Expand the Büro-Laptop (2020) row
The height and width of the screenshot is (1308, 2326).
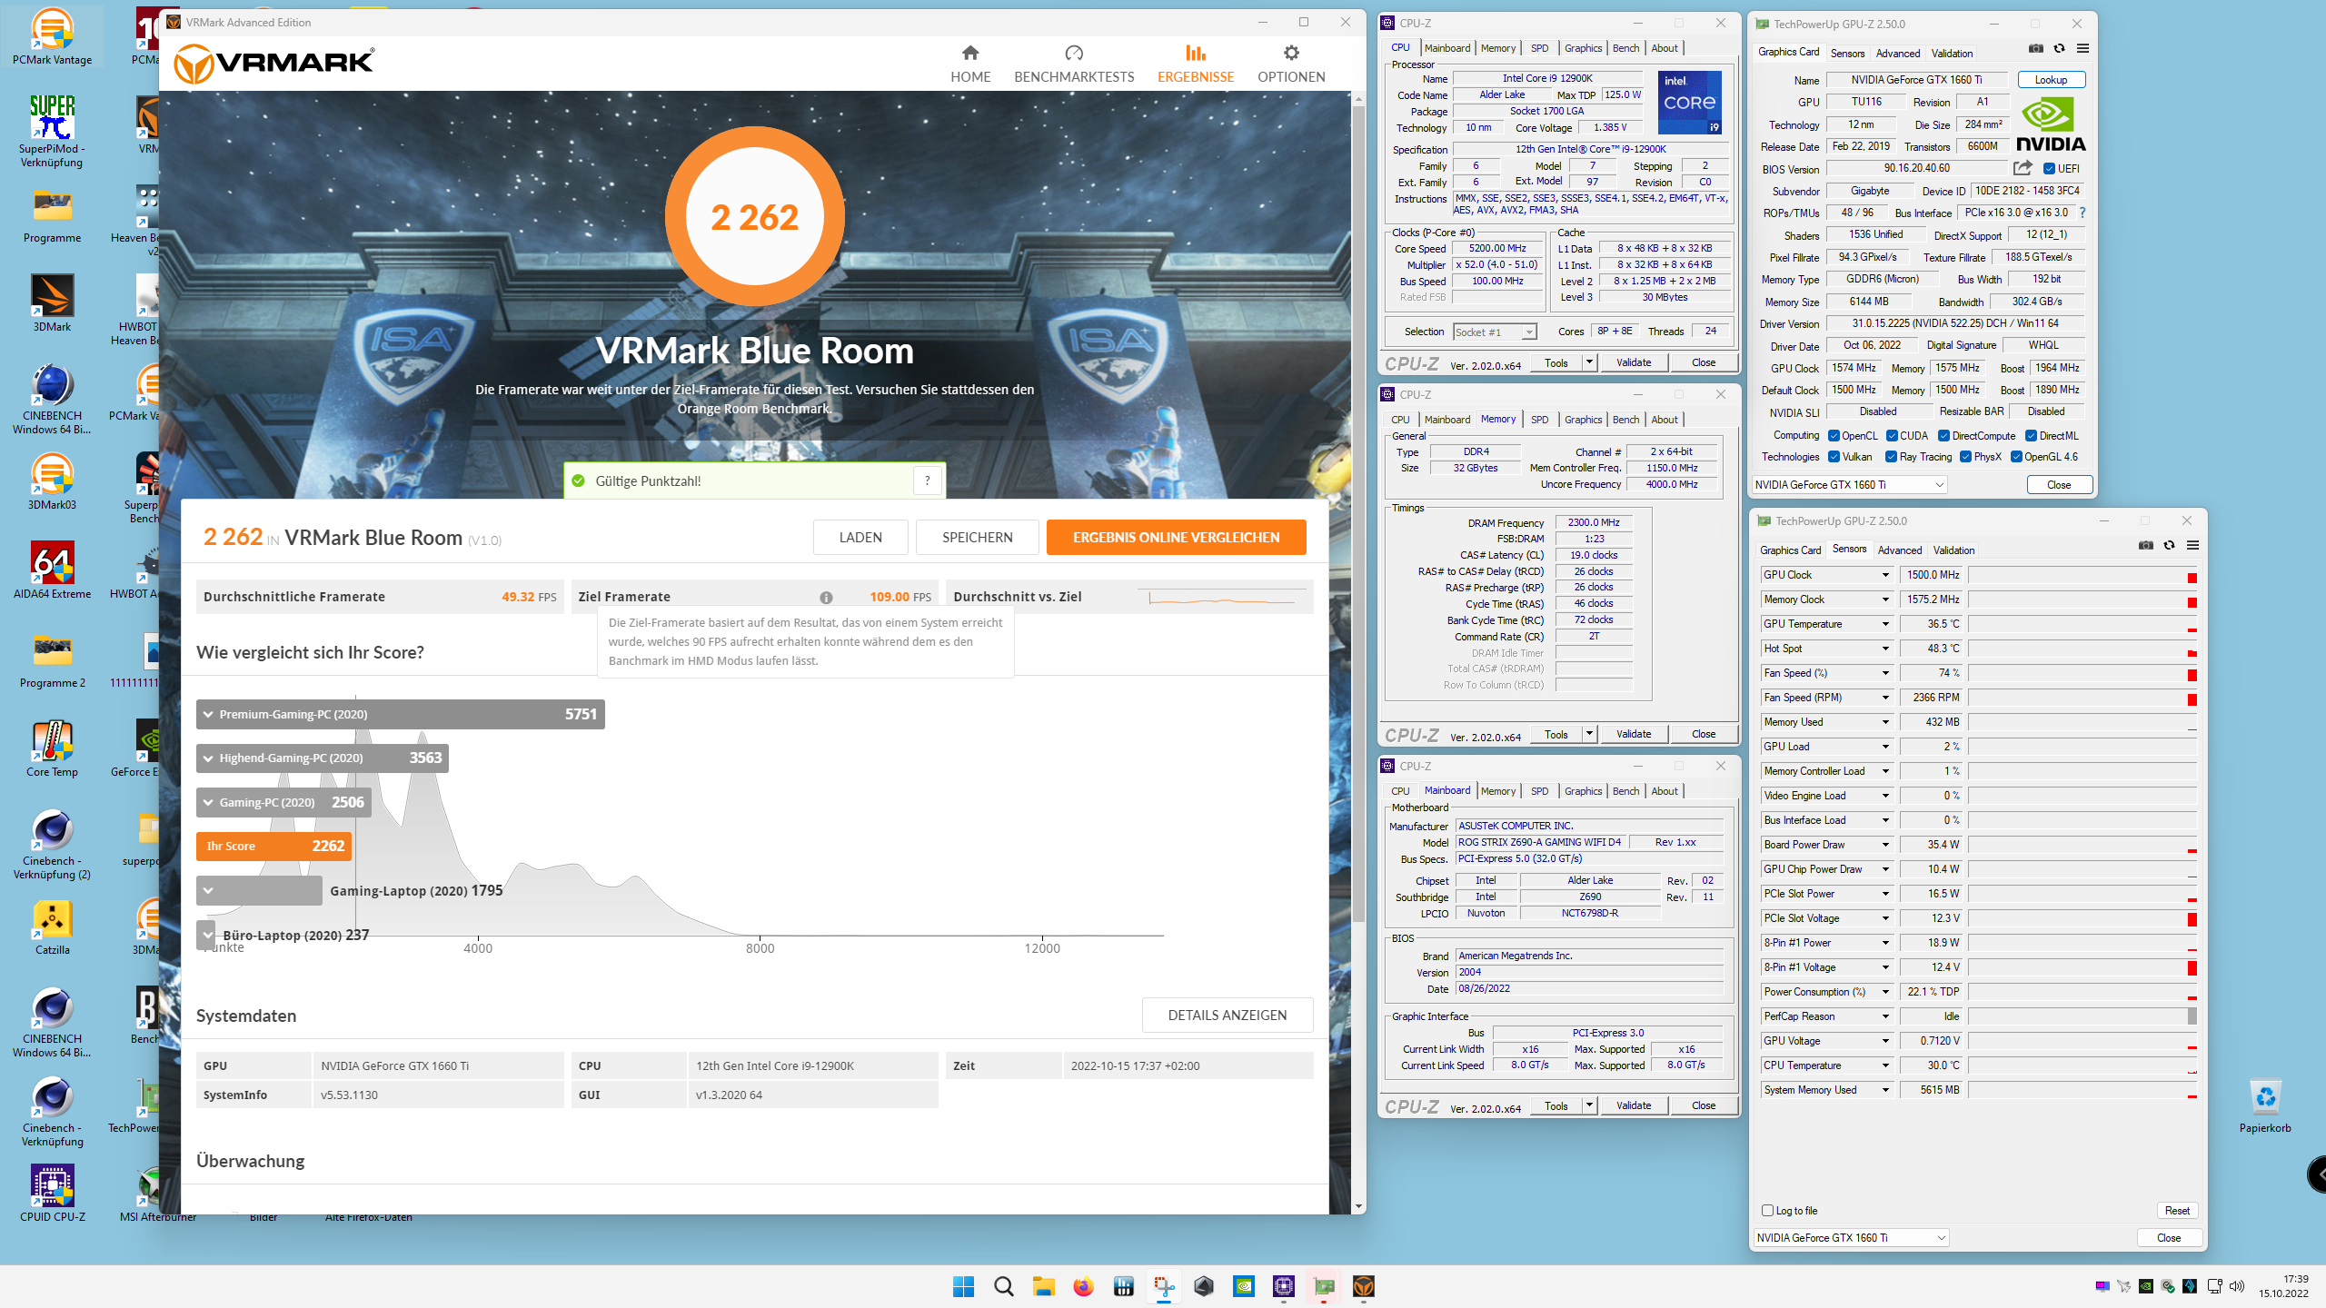[208, 934]
